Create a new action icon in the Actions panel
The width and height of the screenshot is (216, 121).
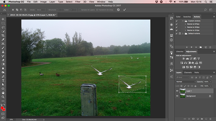[206, 47]
